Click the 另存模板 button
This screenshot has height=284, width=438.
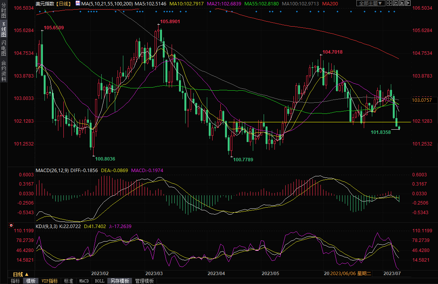point(119,281)
